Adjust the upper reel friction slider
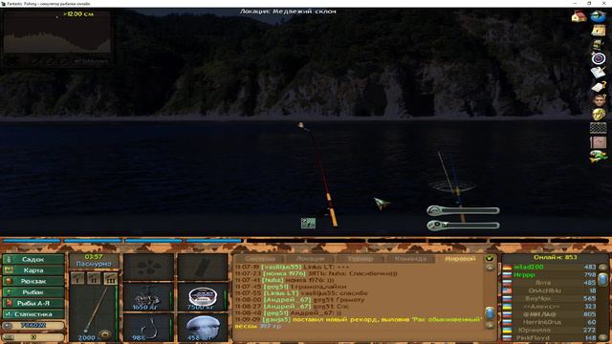This screenshot has height=344, width=612. coord(463,211)
